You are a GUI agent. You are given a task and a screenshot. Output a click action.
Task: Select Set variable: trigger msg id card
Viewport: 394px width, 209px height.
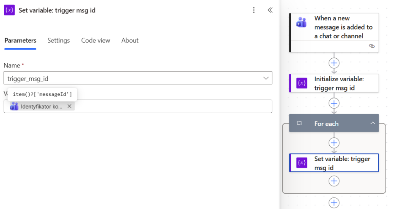[334, 163]
